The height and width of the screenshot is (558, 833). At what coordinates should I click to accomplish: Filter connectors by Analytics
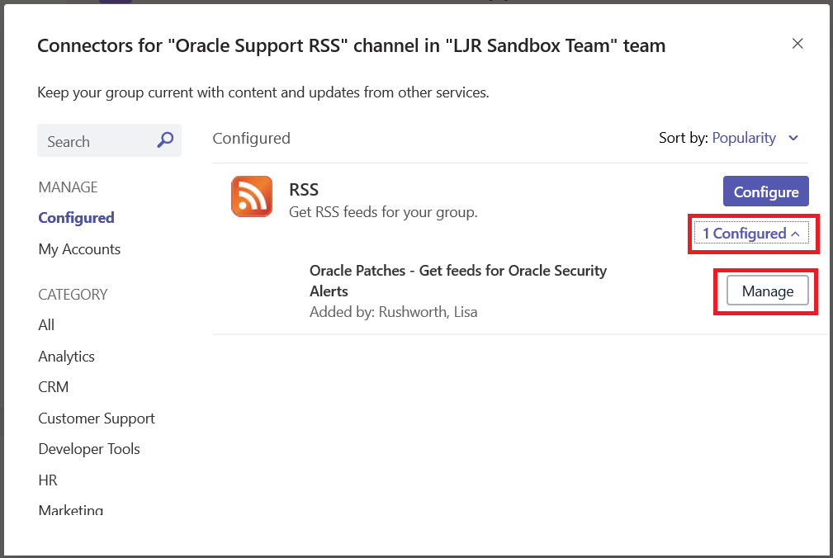pos(66,357)
